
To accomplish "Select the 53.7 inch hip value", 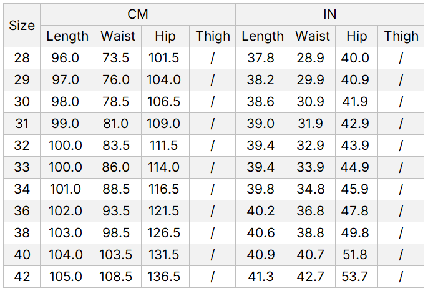I will [x=356, y=277].
